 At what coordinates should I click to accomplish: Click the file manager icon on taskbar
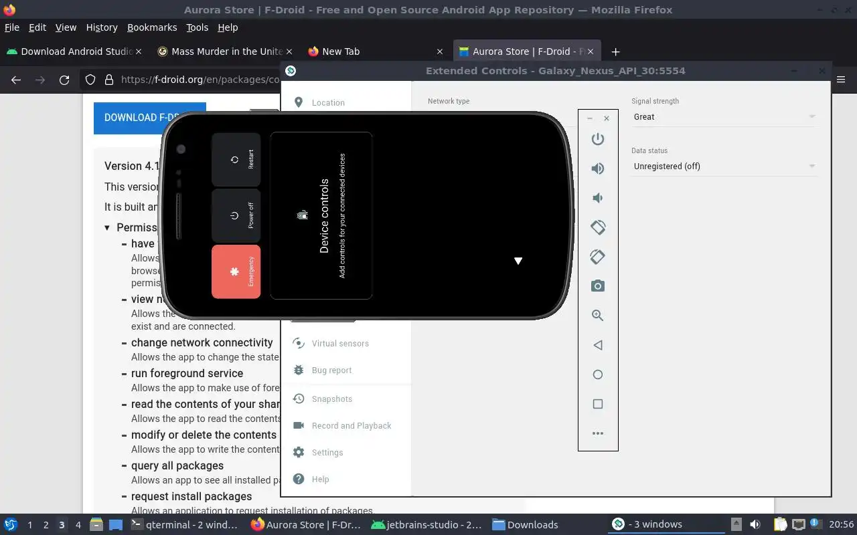point(96,525)
